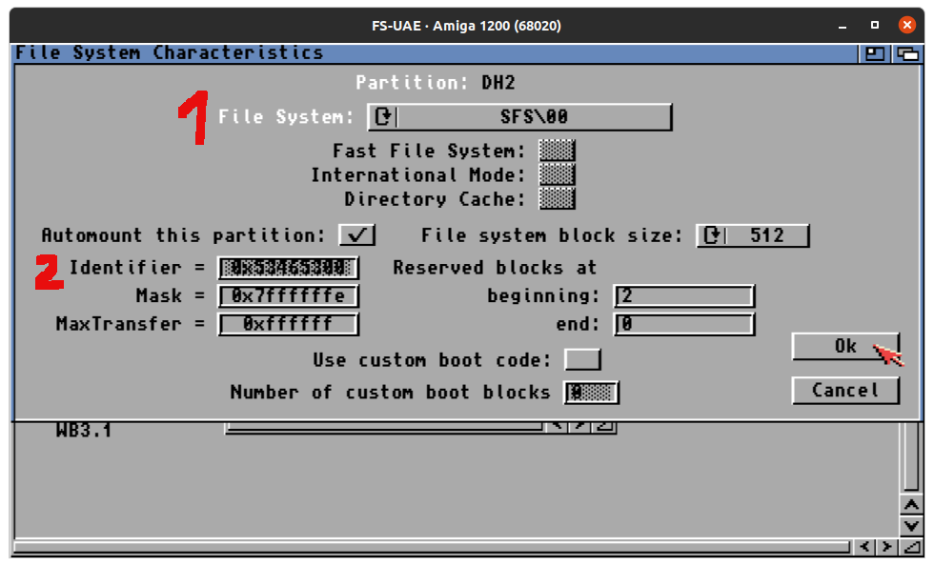Screen dimensions: 934x567
Task: Click the background window vertical scrollbar
Action: [x=911, y=456]
